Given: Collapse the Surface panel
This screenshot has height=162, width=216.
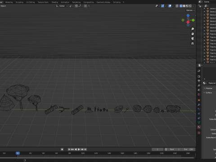Looking at the screenshot, I should pyautogui.click(x=209, y=93).
